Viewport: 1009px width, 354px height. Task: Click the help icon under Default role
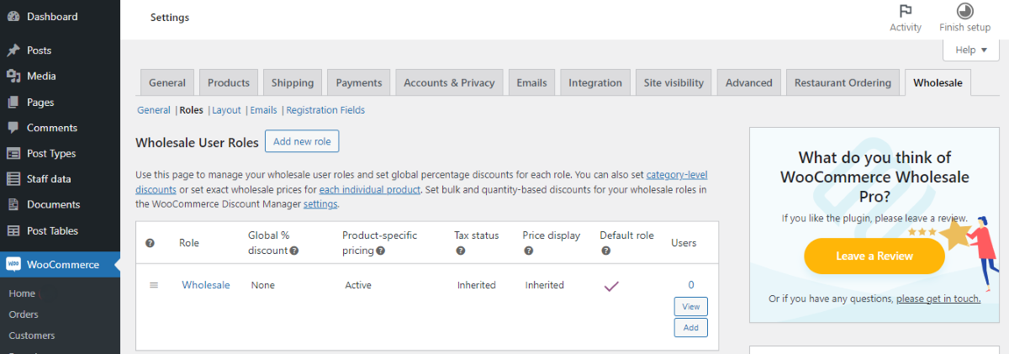605,251
